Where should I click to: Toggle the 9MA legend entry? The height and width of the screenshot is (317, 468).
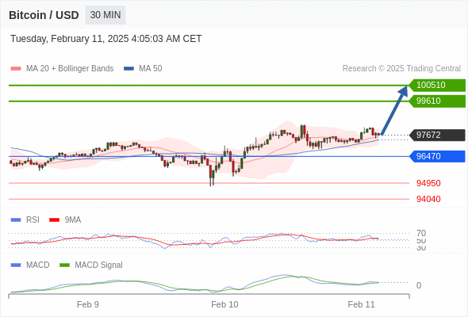pyautogui.click(x=65, y=220)
